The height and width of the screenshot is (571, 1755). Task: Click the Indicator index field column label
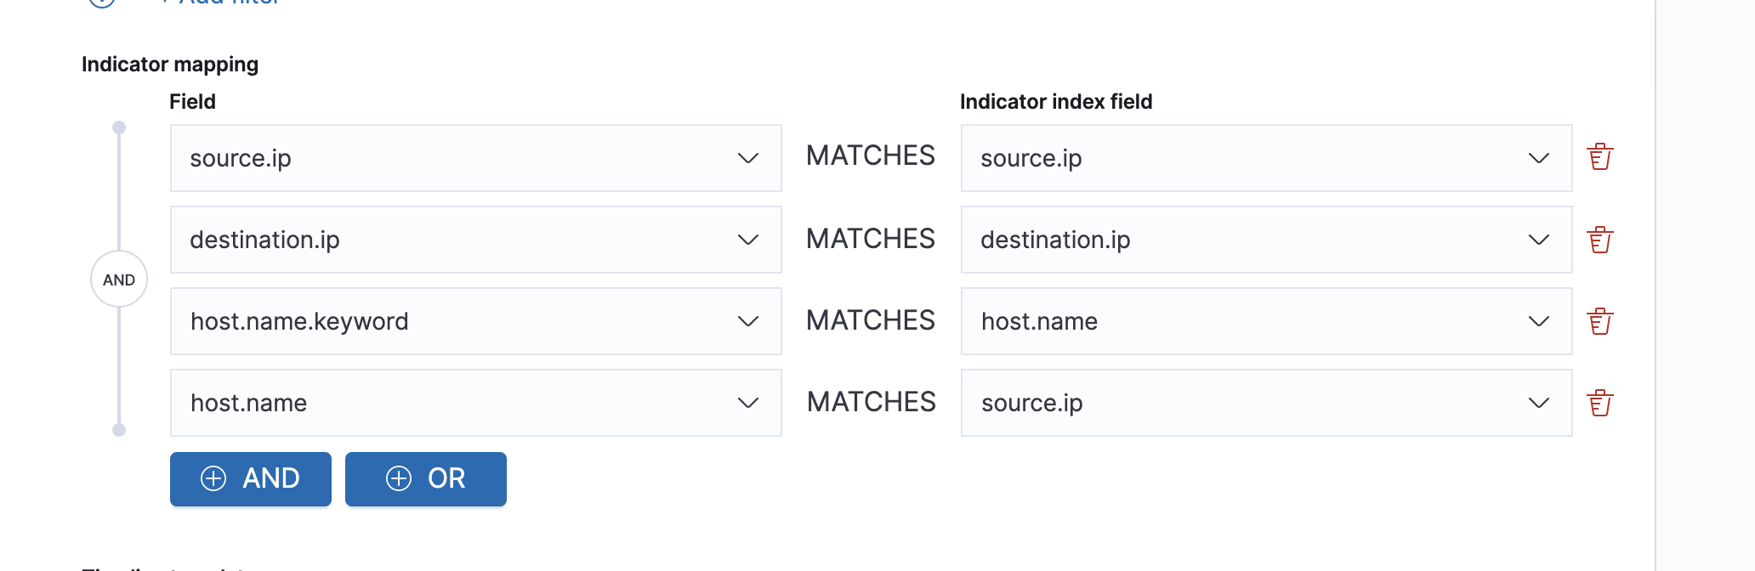1056,102
